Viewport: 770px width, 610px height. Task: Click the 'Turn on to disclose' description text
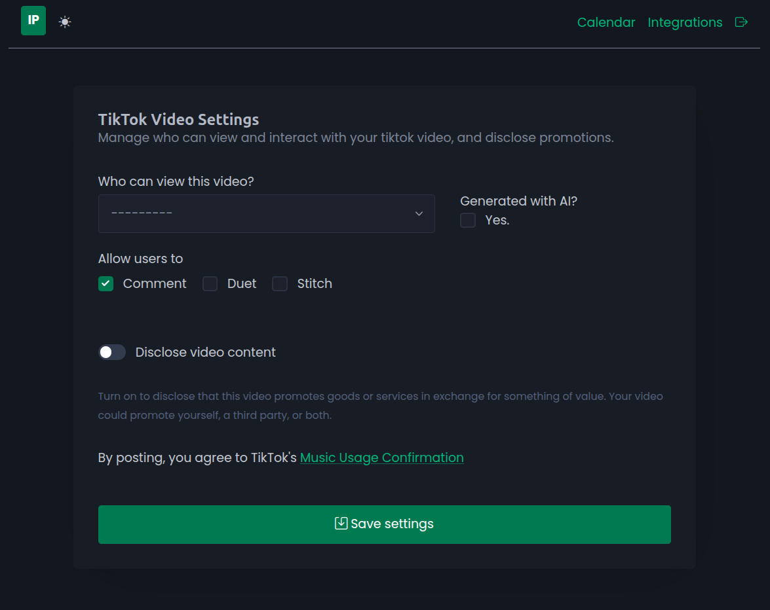pyautogui.click(x=380, y=406)
